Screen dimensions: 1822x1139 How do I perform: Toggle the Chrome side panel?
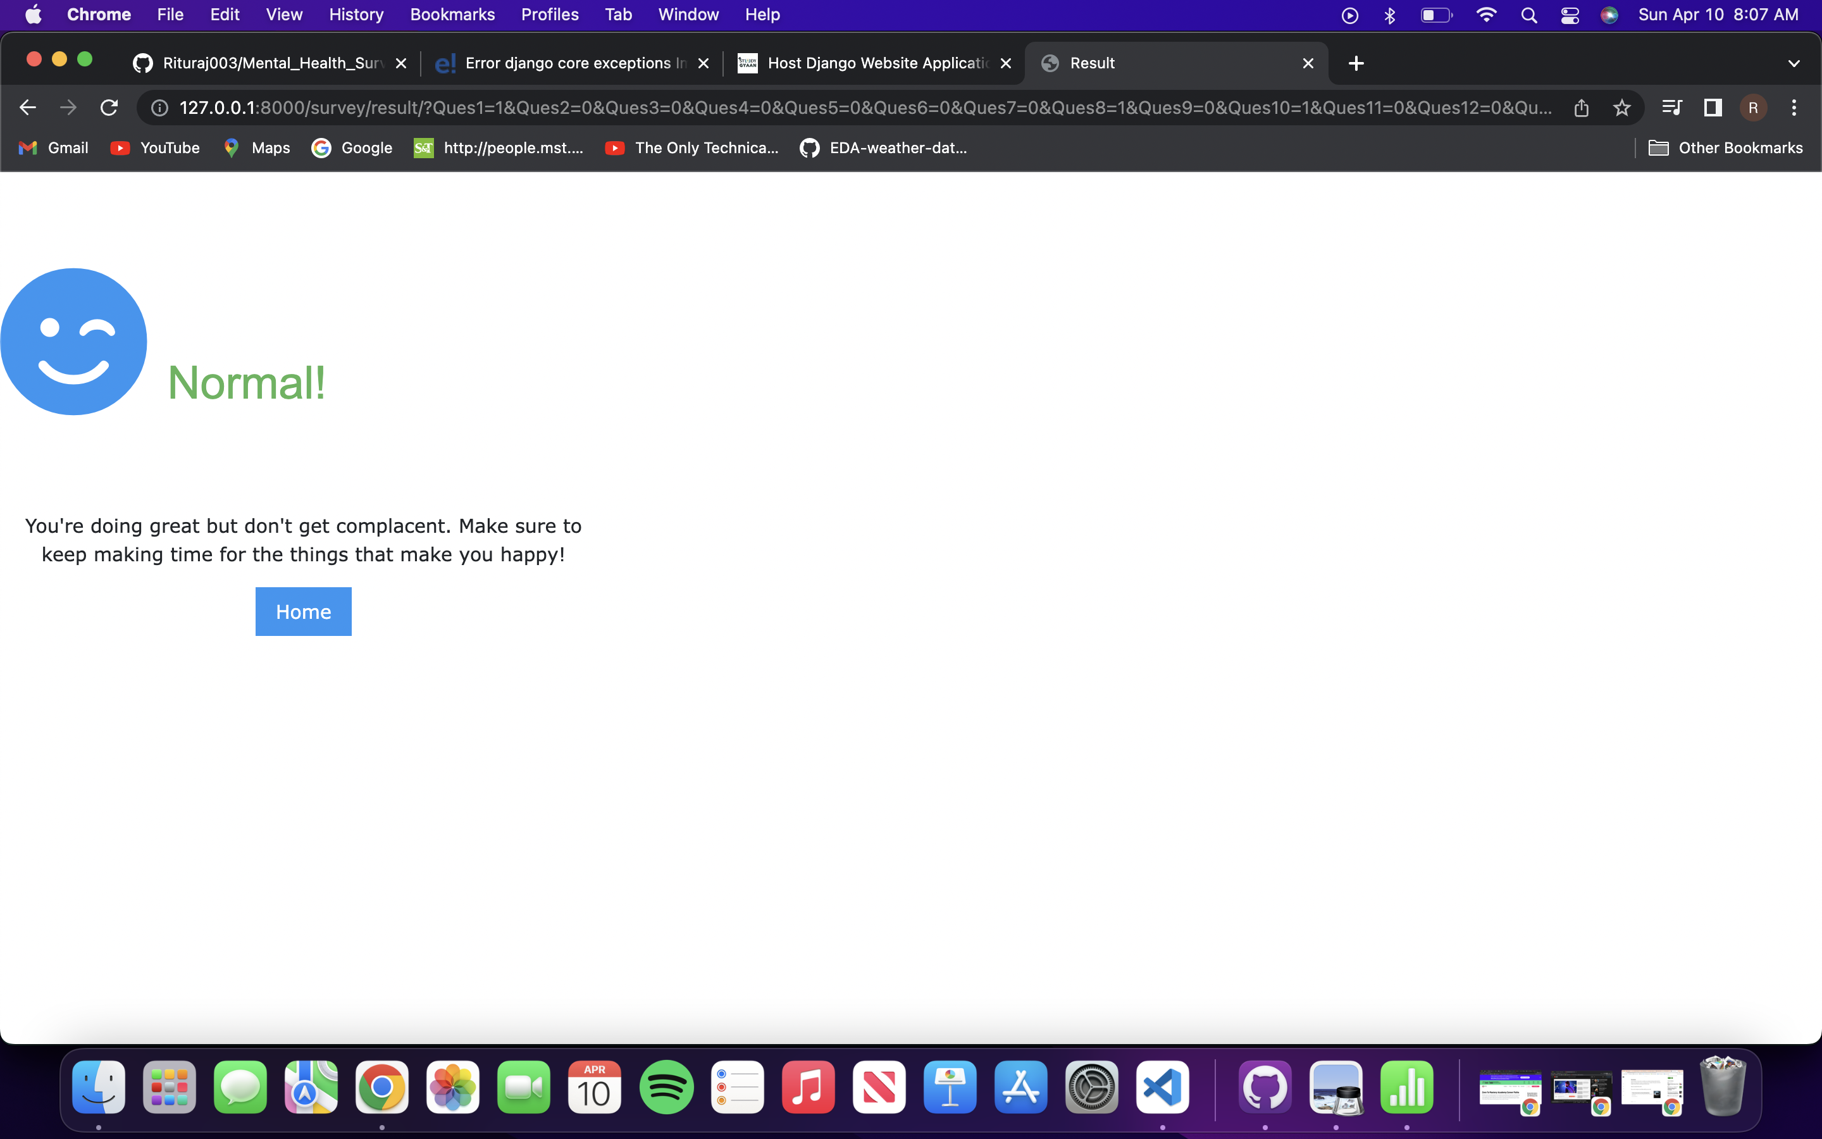point(1713,108)
